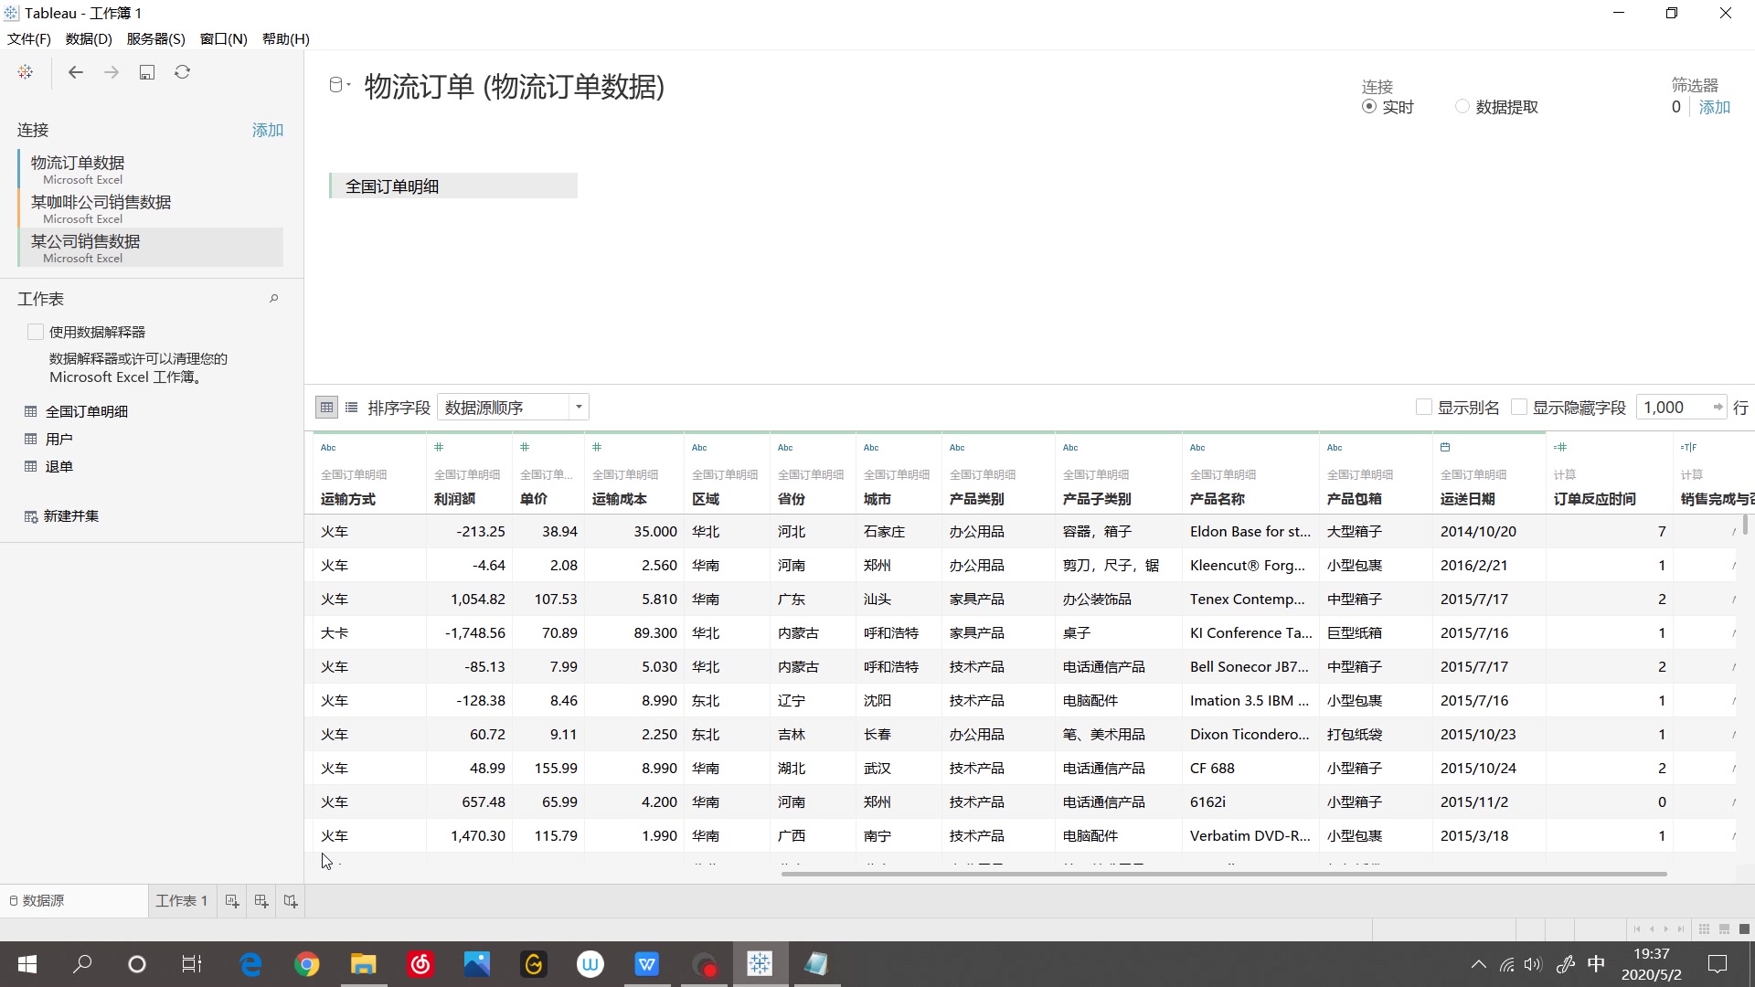Switch to metadata list view

click(x=352, y=407)
